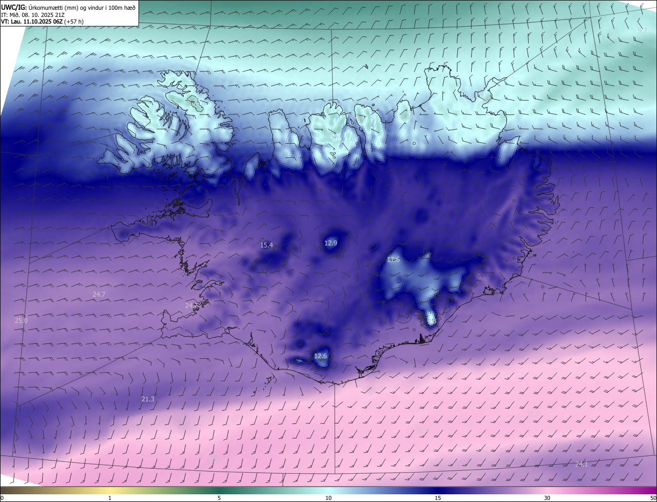This screenshot has height=502, width=657.
Task: Click the 25.0 value at the west edge
Action: click(x=21, y=320)
